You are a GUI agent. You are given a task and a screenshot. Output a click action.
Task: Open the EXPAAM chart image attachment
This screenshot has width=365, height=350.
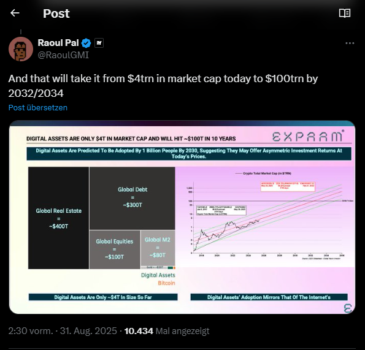click(x=182, y=217)
